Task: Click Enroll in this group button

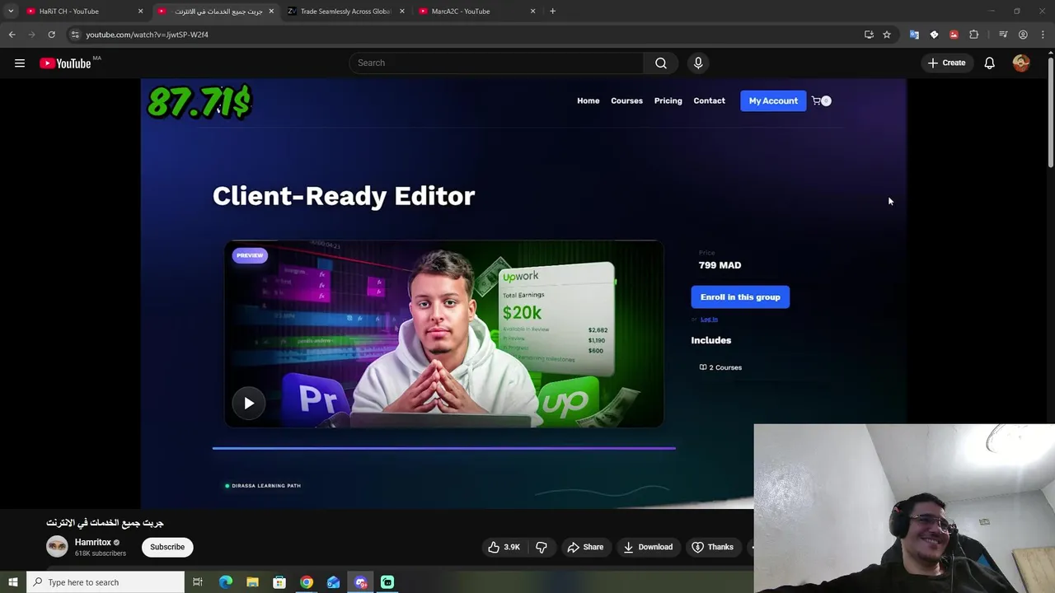Action: click(740, 296)
